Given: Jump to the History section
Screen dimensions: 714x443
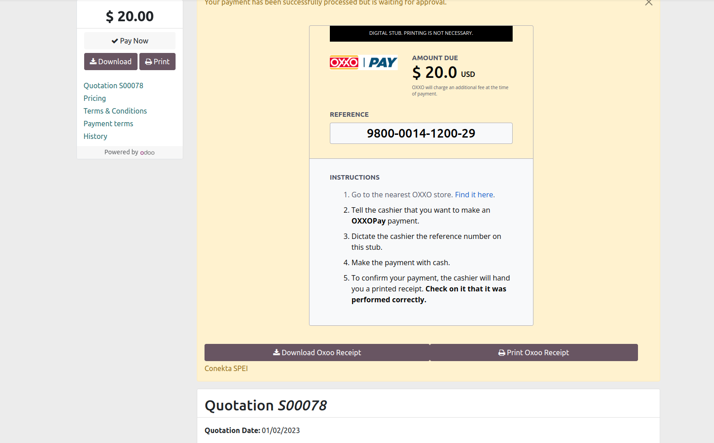Looking at the screenshot, I should tap(95, 136).
